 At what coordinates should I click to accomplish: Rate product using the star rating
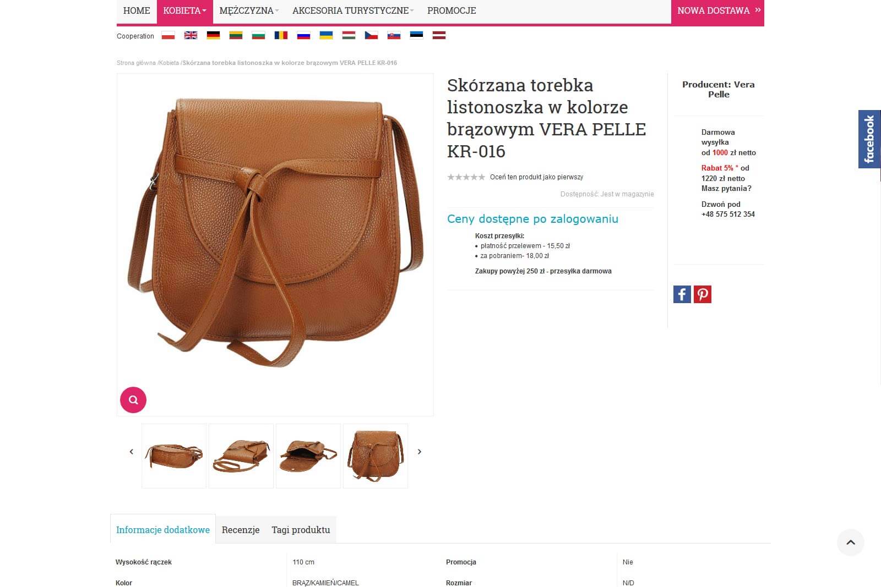click(466, 177)
